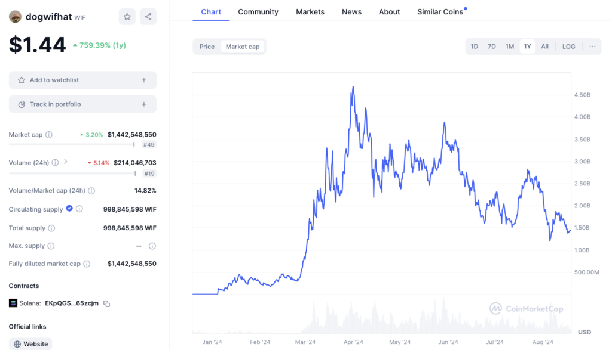Select the 1M time range
Image resolution: width=612 pixels, height=350 pixels.
510,47
